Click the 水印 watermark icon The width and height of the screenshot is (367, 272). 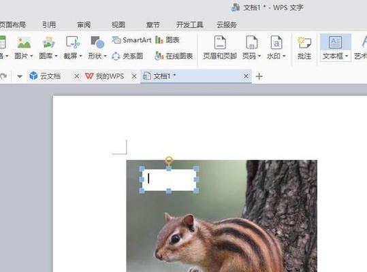276,43
